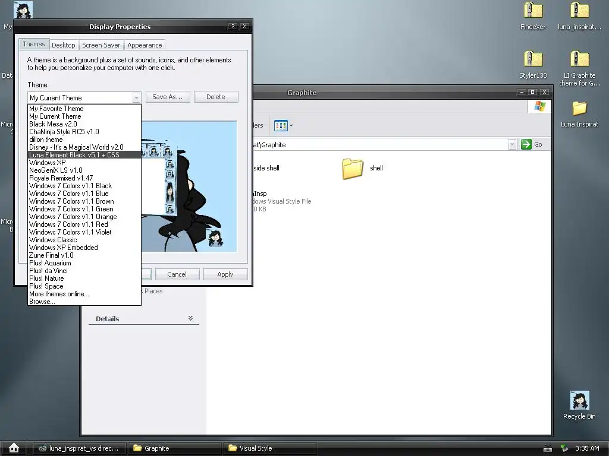Choose Windows 7 Colors v1.1 Violet
Viewport: 609px width, 456px height.
[84, 232]
